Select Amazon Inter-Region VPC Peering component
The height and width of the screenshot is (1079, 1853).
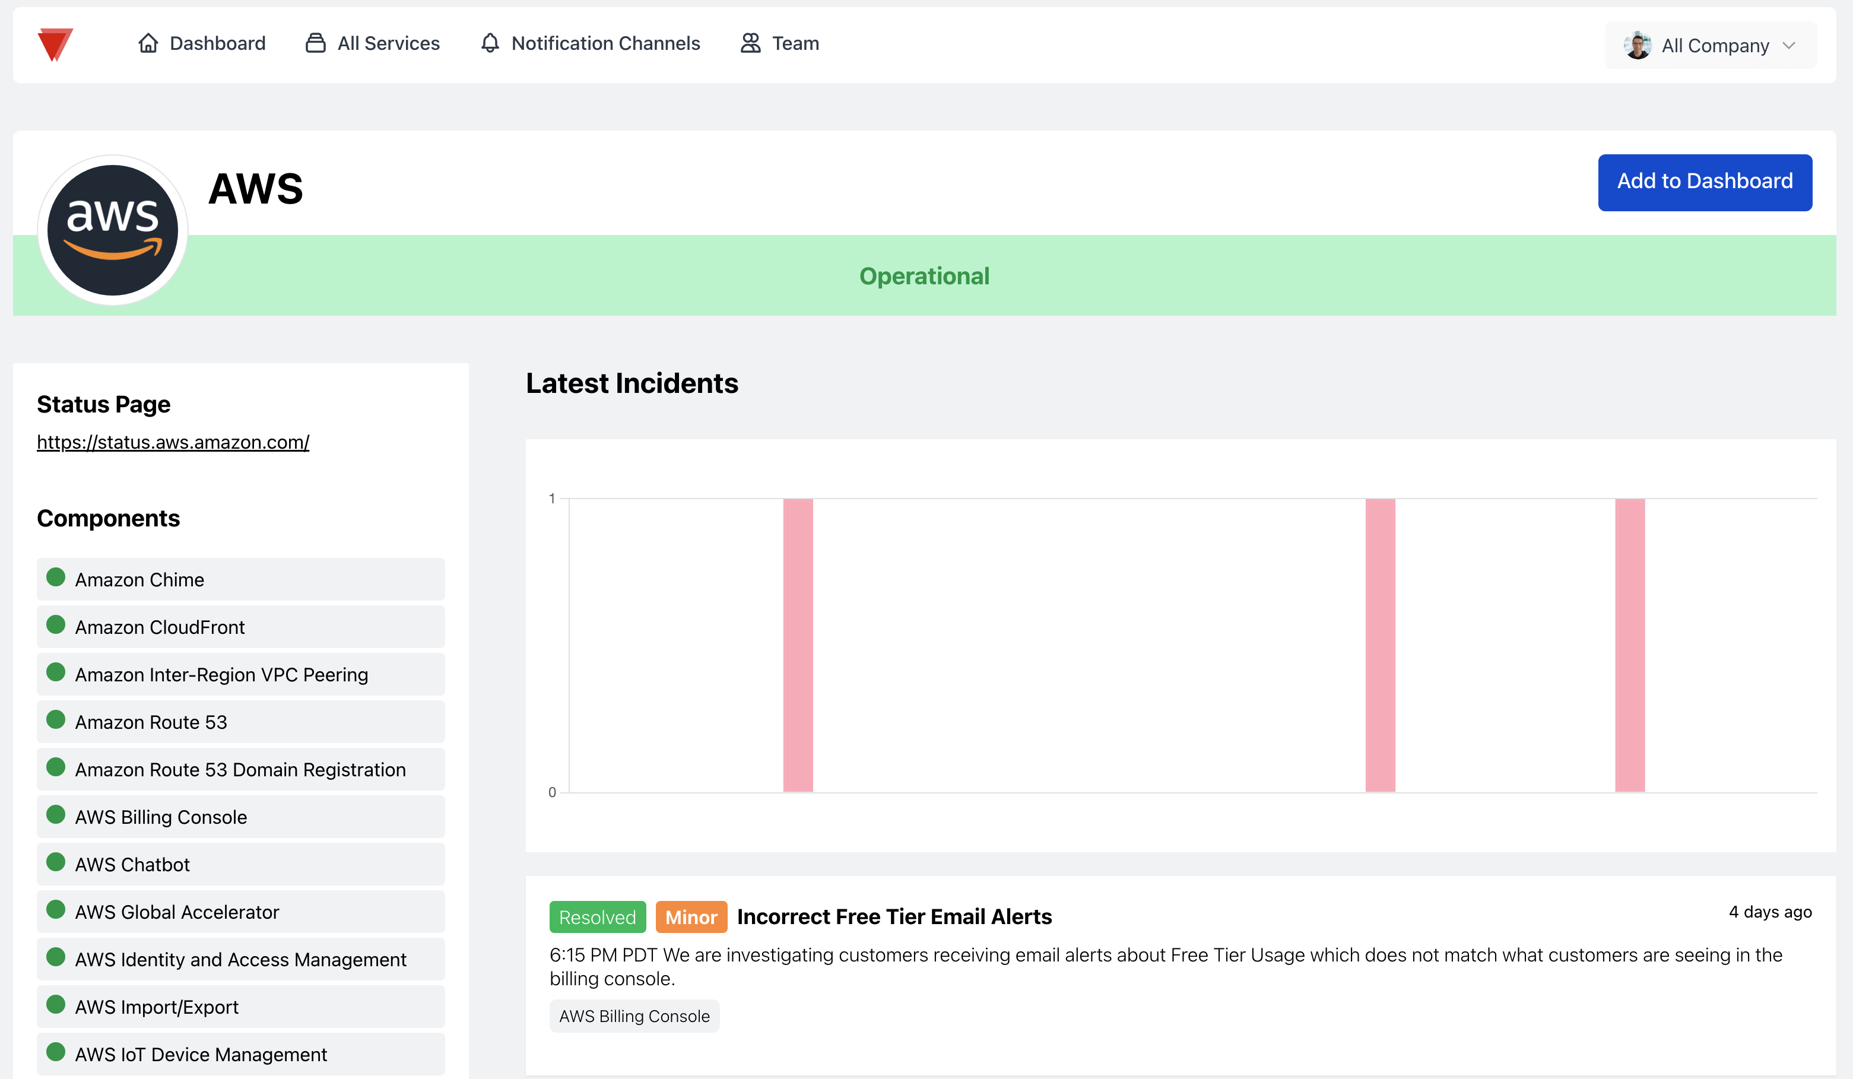point(240,674)
